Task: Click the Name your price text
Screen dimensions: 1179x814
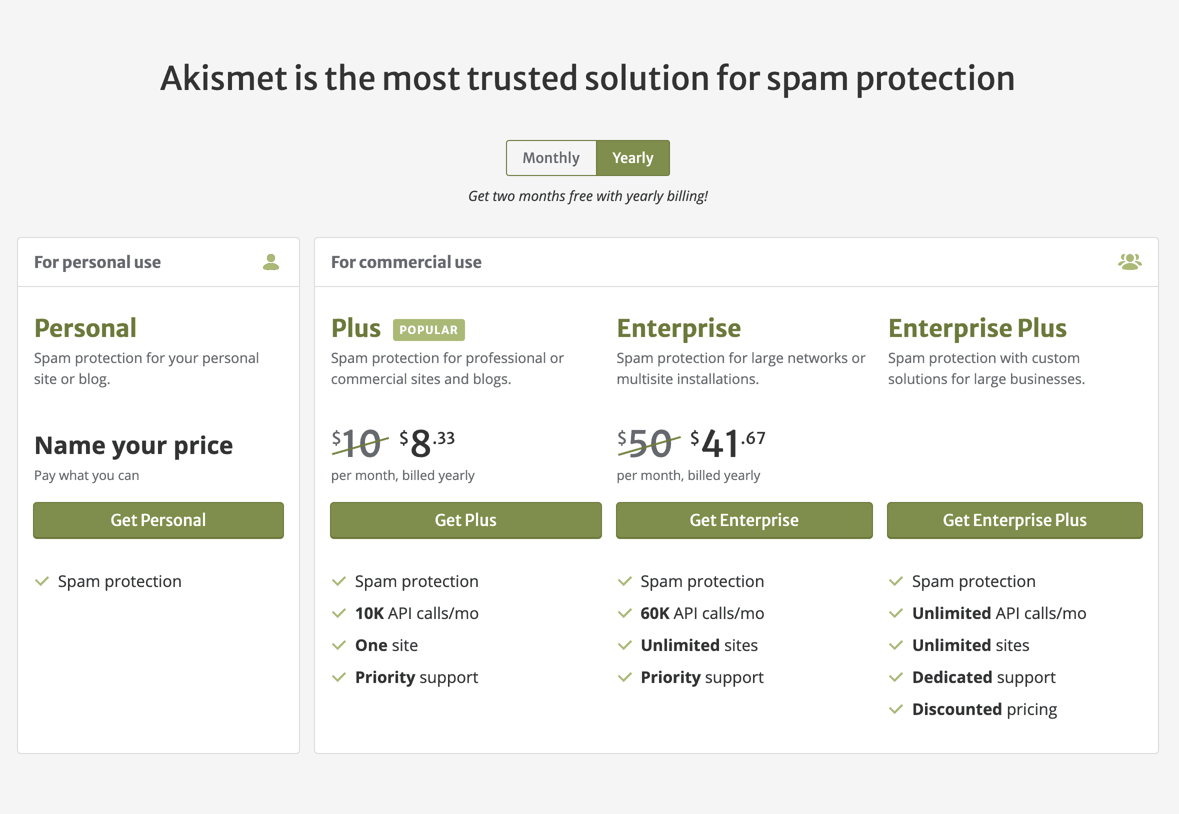Action: click(133, 446)
